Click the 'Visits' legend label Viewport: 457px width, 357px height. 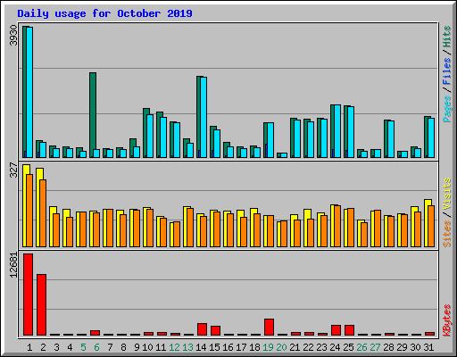[x=447, y=194]
